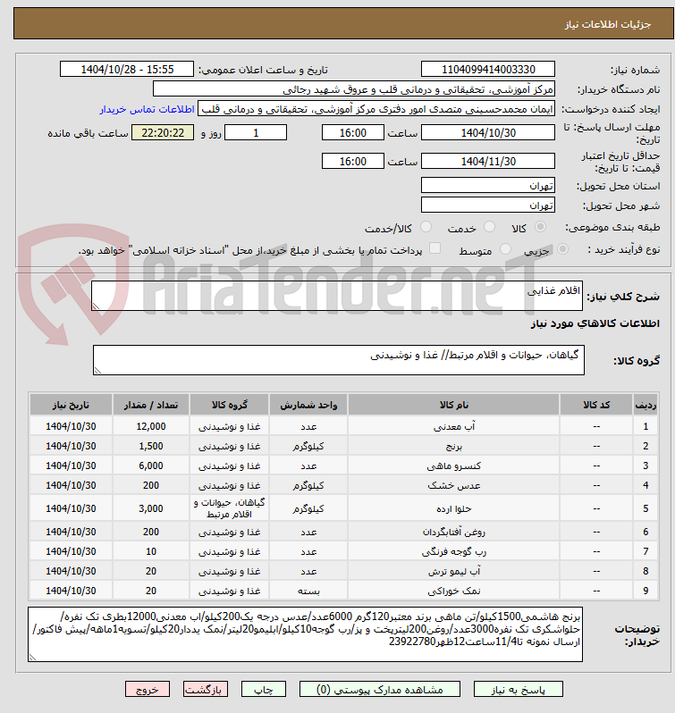
Task: Click the چاپ print button
Action: pos(264,690)
